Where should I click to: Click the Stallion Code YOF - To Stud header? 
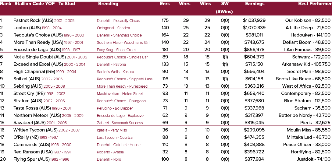45,4
